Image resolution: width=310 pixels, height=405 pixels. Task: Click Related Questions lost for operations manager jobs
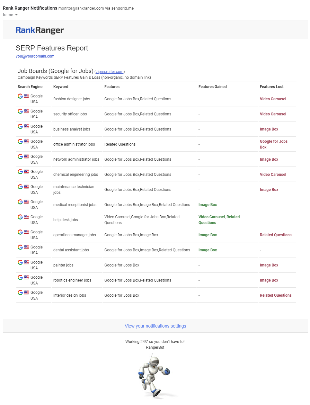coord(275,235)
